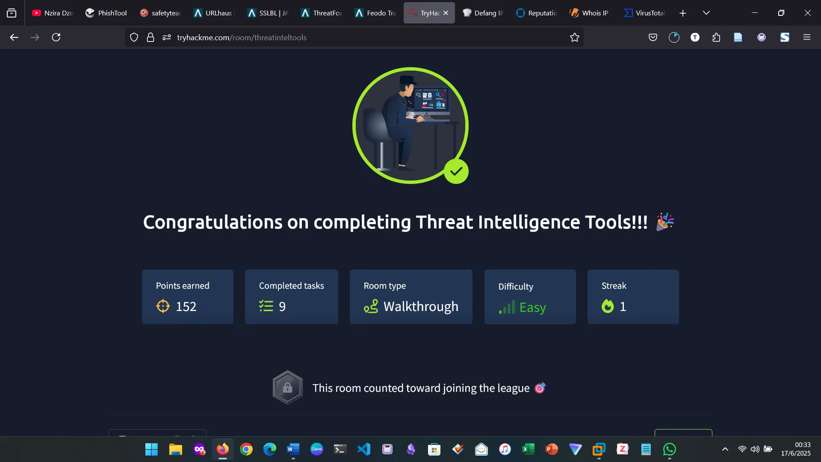821x462 pixels.
Task: Go back to the previous page
Action: (14, 38)
